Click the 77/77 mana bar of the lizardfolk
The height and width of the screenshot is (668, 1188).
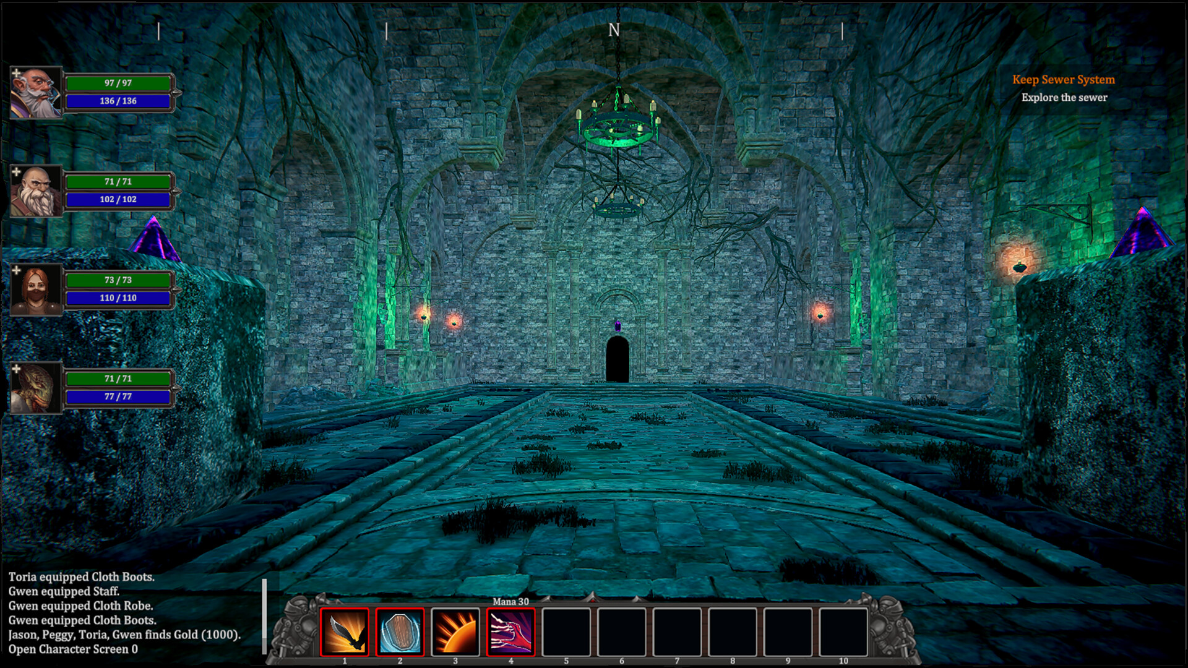pyautogui.click(x=119, y=398)
